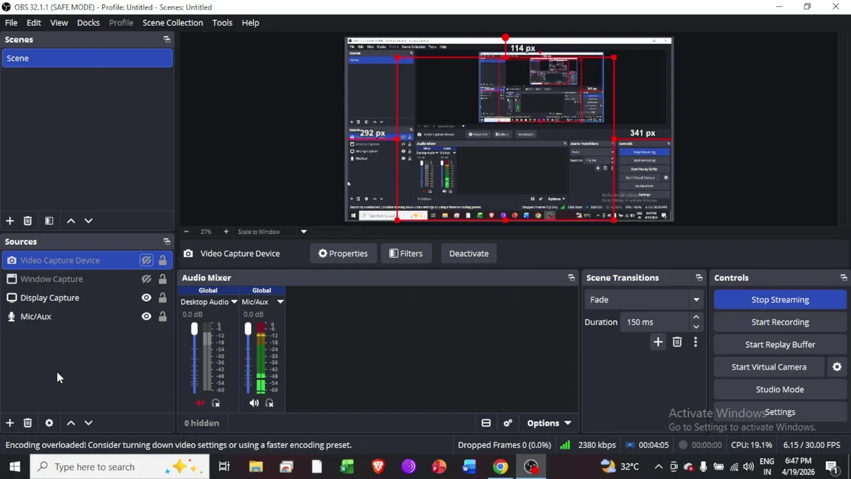This screenshot has height=479, width=851.
Task: Lock the Window Capture source
Action: pyautogui.click(x=162, y=279)
